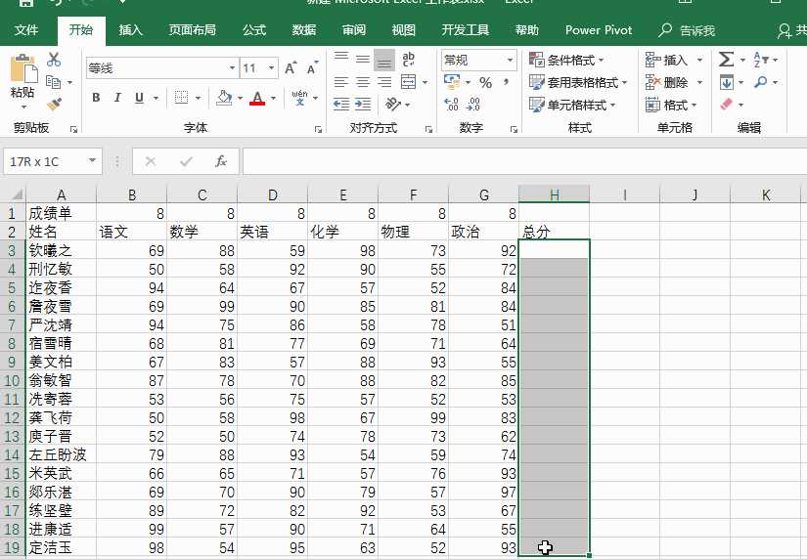Viewport: 807px width, 559px height.
Task: Apply accounting number format icon
Action: (452, 82)
